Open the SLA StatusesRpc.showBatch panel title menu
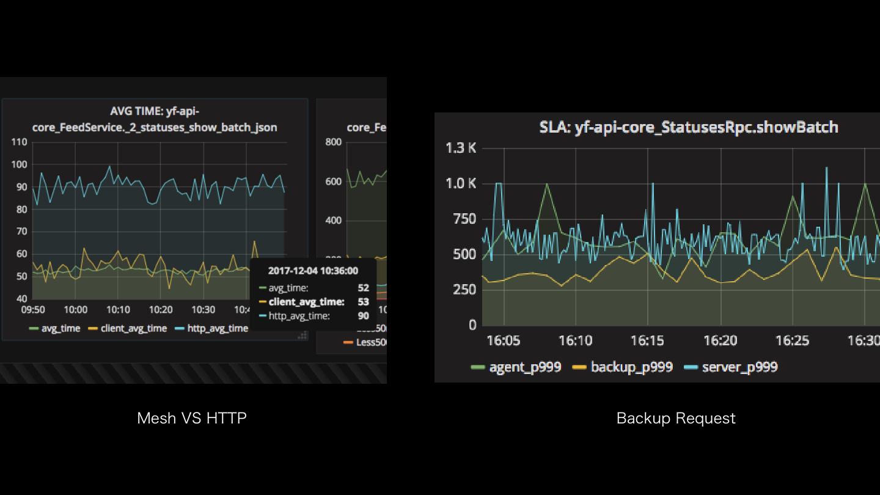This screenshot has width=880, height=495. (688, 127)
